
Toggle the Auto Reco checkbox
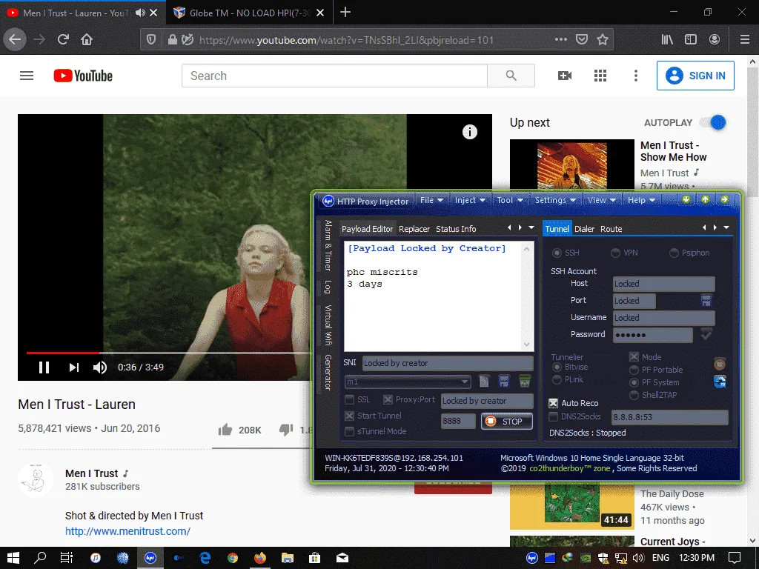point(553,403)
